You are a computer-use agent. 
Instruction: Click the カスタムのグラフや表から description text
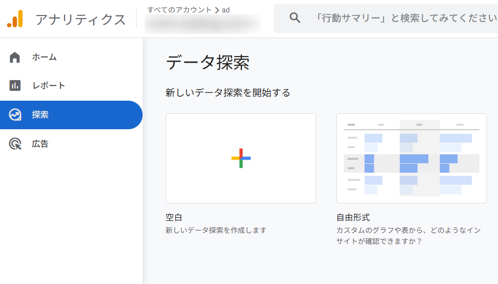[409, 235]
